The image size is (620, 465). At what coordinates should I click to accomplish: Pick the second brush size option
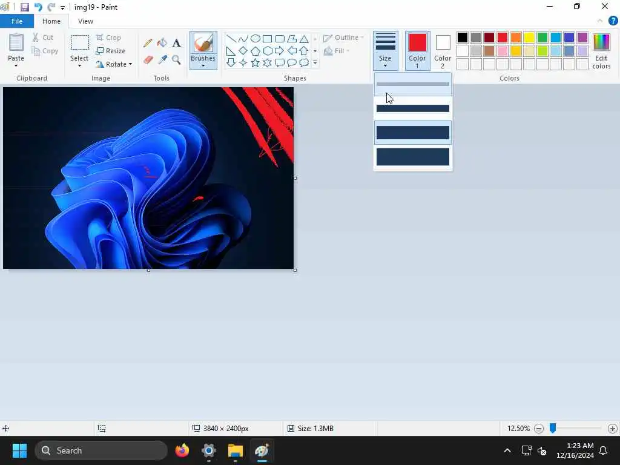coord(413,108)
